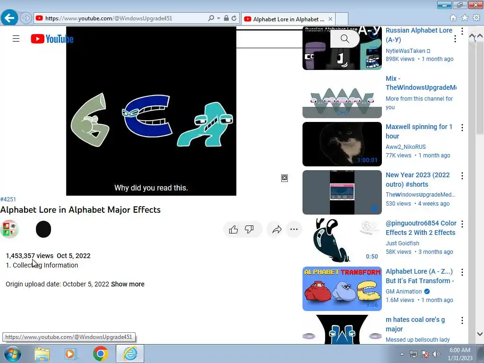Viewport: 484px width, 363px height.
Task: Open Russian Alphabet Lore (А-У) title
Action: tap(419, 35)
